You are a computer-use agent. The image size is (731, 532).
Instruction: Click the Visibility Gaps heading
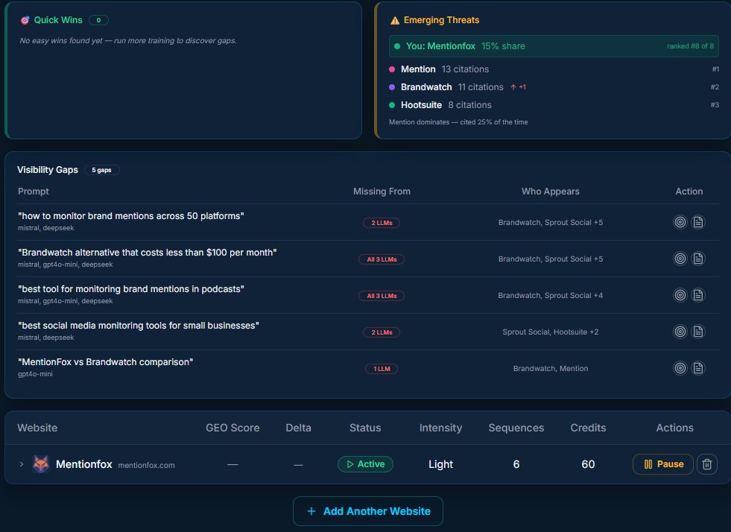pyautogui.click(x=48, y=170)
